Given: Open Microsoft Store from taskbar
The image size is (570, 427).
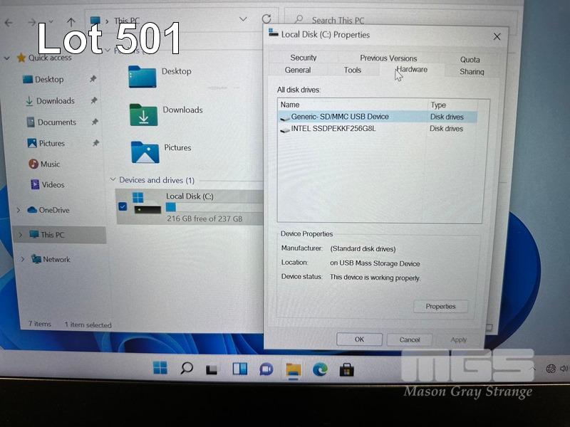Looking at the screenshot, I should [x=347, y=369].
